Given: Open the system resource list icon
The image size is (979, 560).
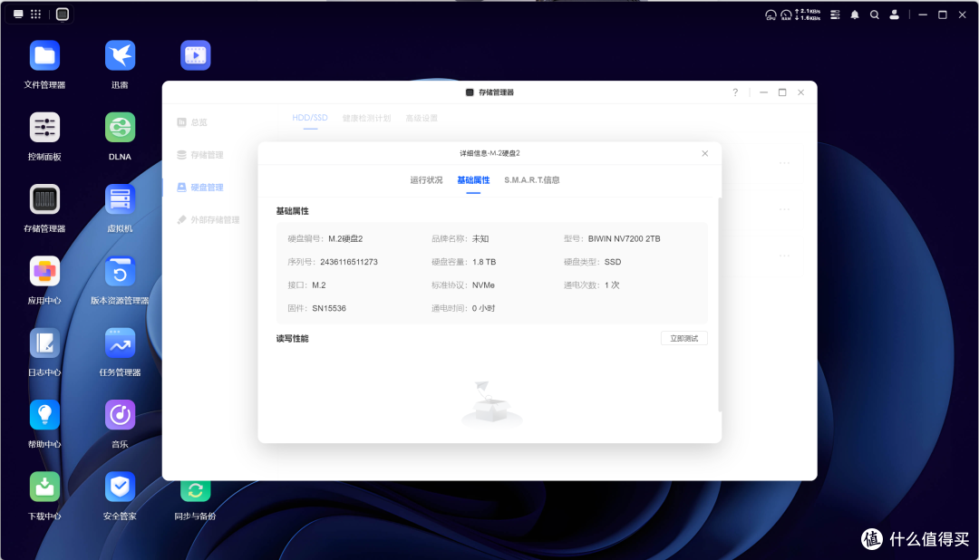Looking at the screenshot, I should [835, 14].
